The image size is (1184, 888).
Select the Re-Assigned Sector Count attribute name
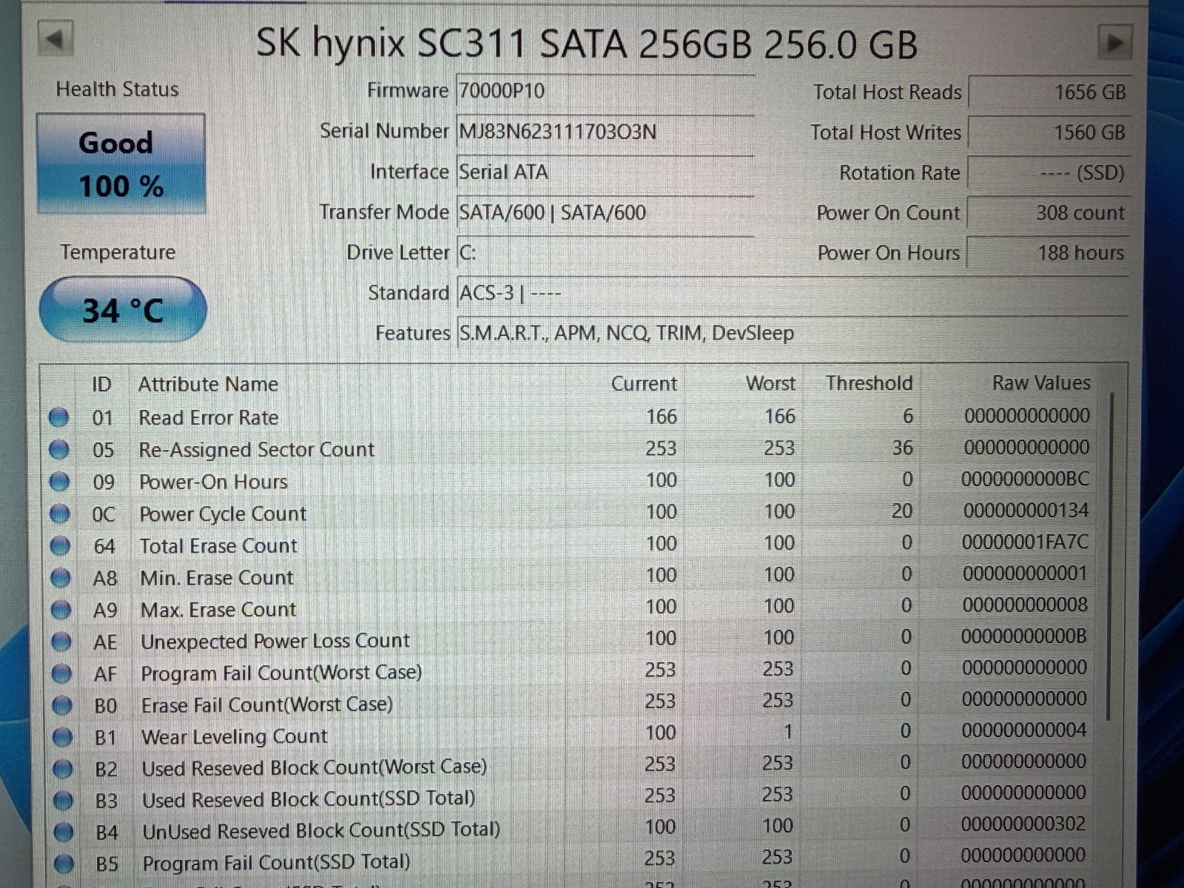[257, 450]
